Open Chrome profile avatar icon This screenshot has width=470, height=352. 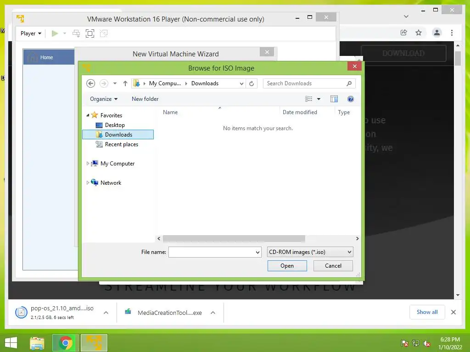coord(437,33)
